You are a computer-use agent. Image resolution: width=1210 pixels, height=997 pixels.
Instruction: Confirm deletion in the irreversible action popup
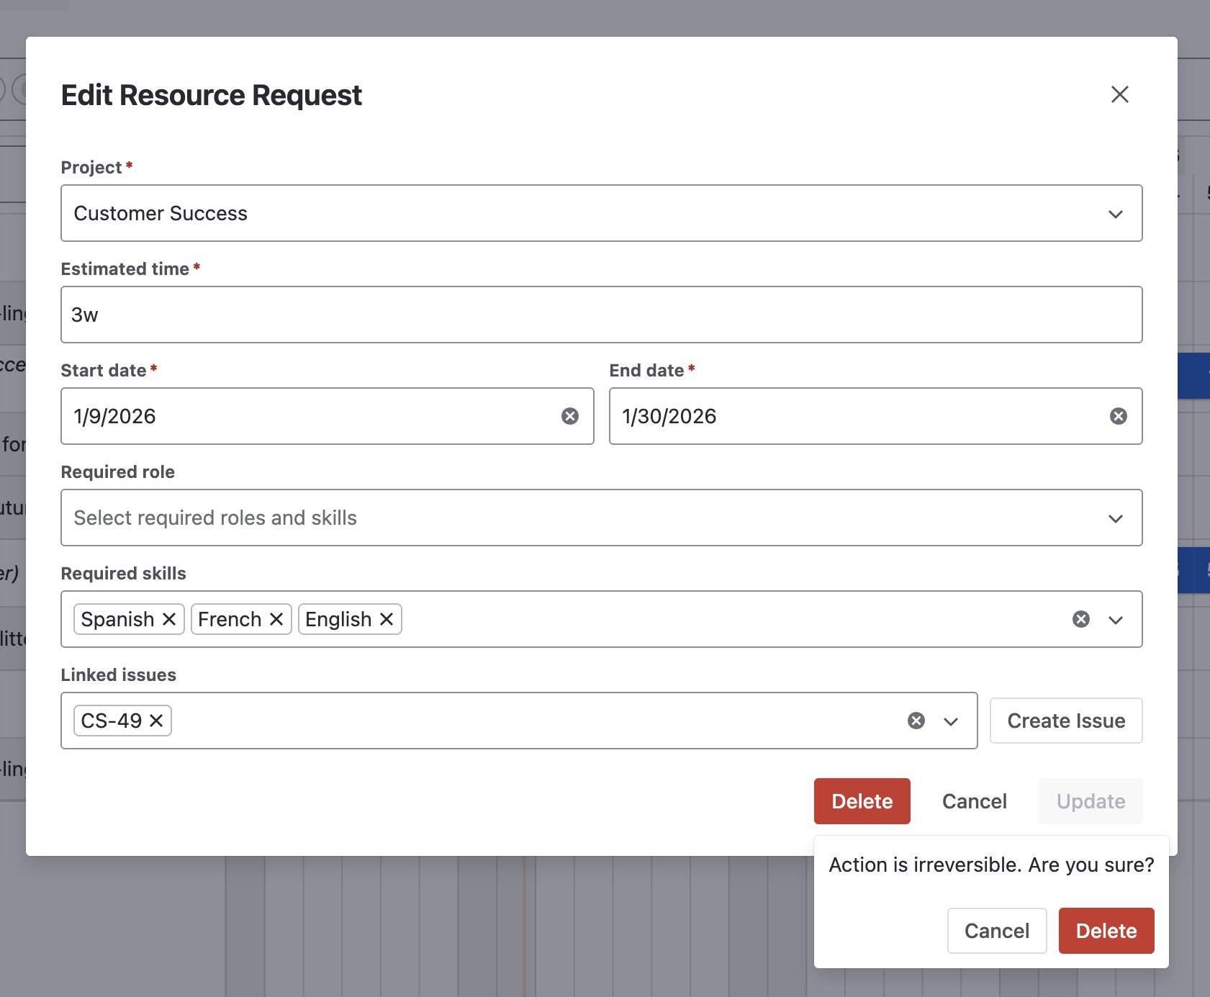pyautogui.click(x=1106, y=931)
